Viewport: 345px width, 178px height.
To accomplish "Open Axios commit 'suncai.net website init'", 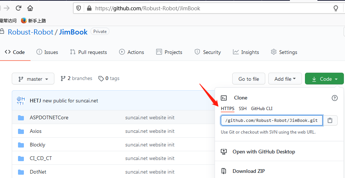I will (x=150, y=131).
